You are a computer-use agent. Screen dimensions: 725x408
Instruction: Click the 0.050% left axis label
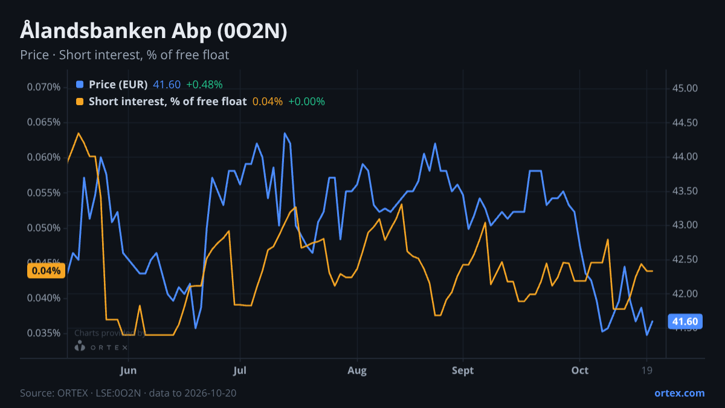tap(43, 228)
